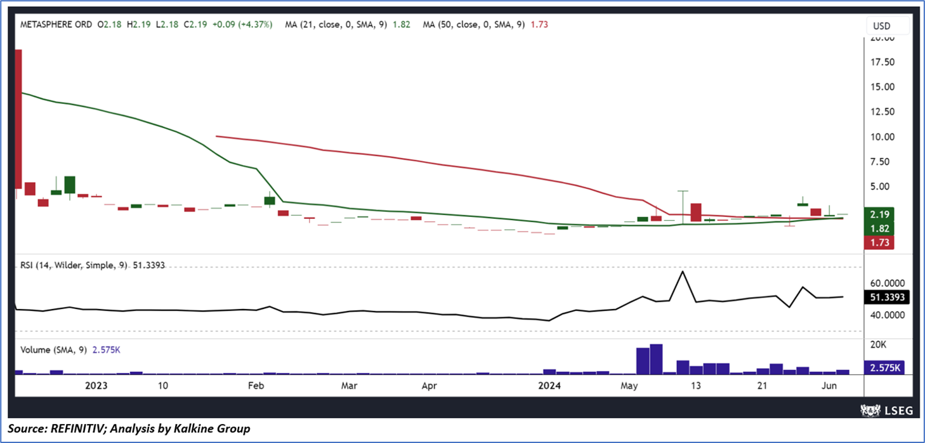Click the LSEG logo
Screen dimensions: 925x443
(886, 410)
